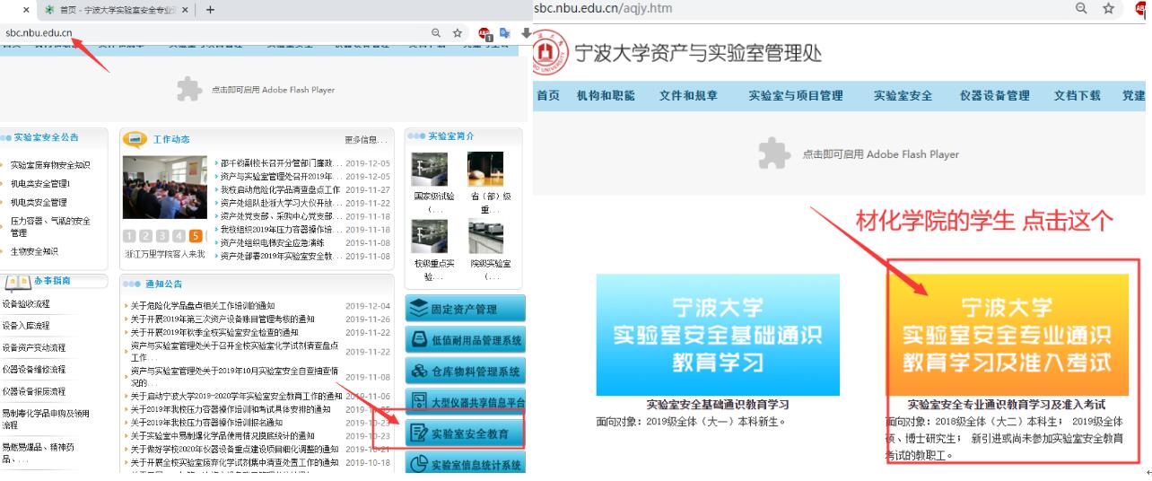Screen dimensions: 1152x481
Task: Bookmark the aqjy.htm page with star icon
Action: (1107, 8)
